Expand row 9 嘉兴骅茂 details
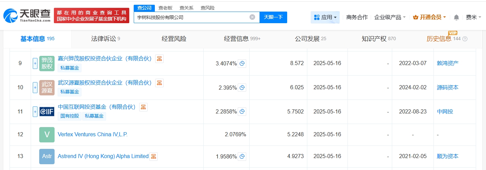Image resolution: width=486 pixels, height=170 pixels. 35,63
